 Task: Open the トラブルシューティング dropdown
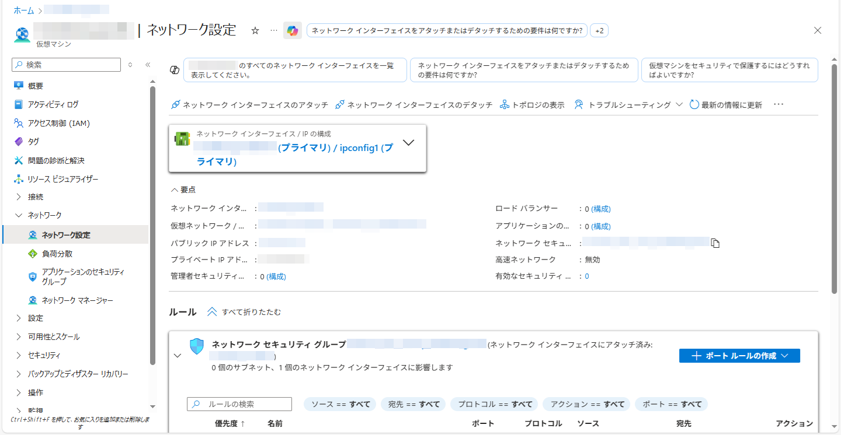(628, 105)
